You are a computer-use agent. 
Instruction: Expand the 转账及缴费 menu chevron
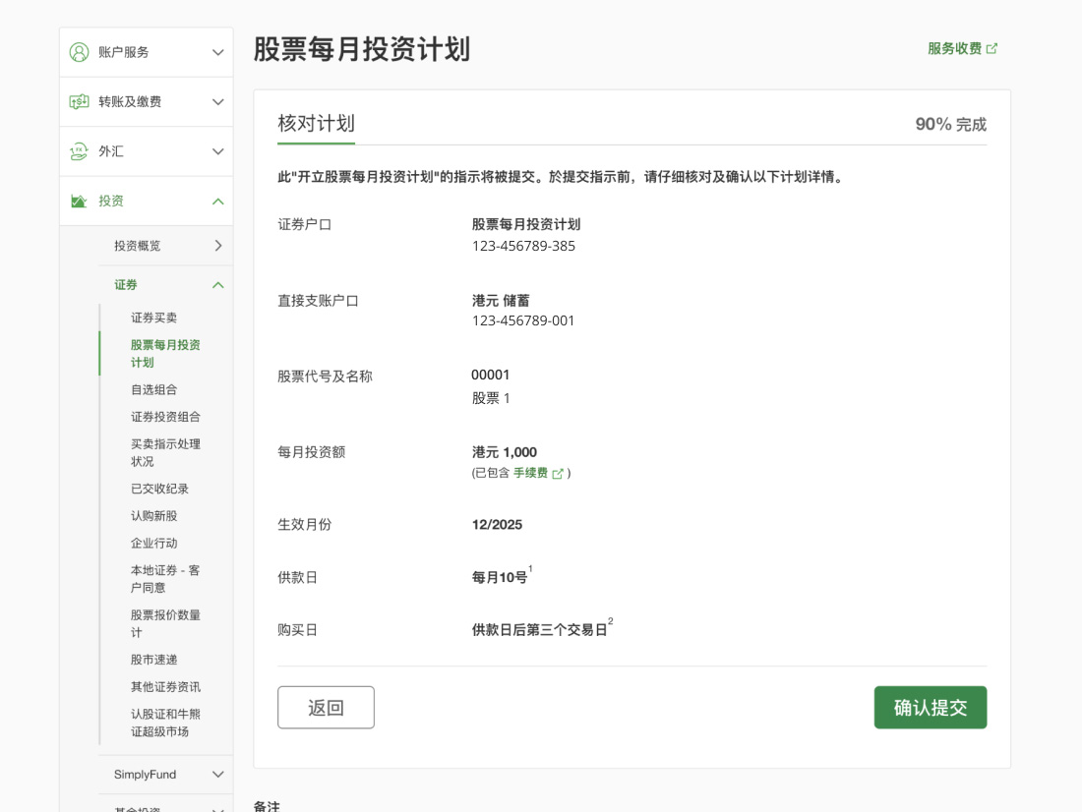(218, 102)
